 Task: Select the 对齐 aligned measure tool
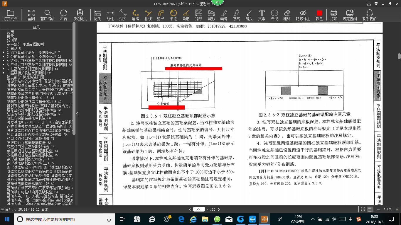(123, 15)
